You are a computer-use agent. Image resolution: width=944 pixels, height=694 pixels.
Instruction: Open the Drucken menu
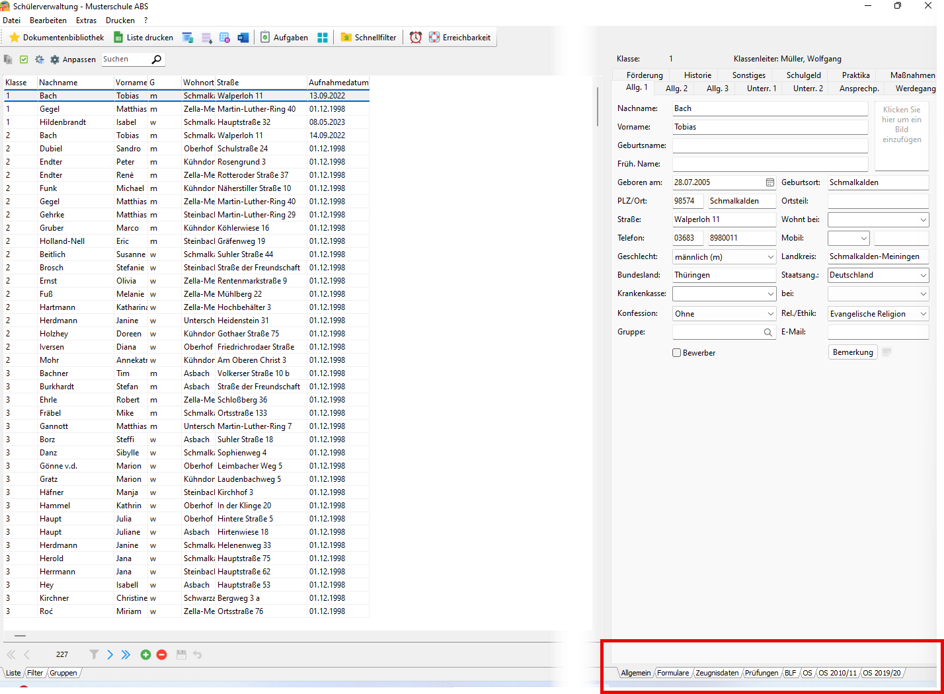pos(120,20)
